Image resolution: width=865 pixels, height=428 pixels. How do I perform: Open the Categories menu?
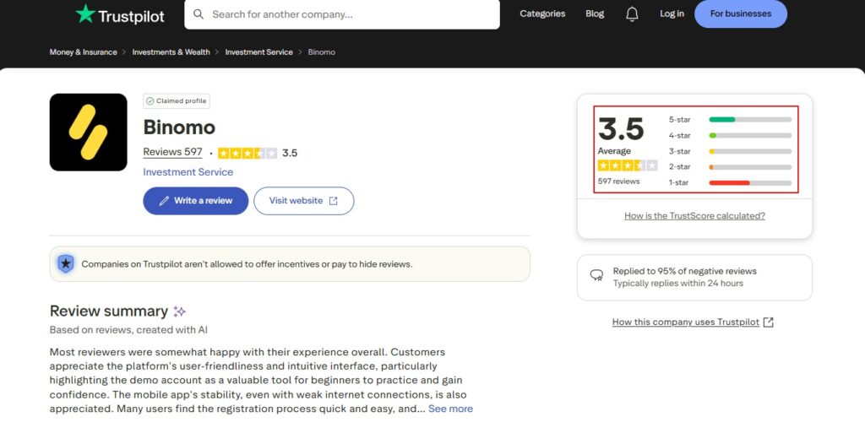coord(542,14)
